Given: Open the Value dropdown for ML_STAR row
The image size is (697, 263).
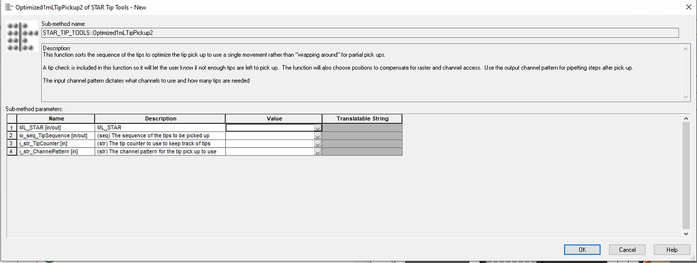Looking at the screenshot, I should [x=318, y=128].
